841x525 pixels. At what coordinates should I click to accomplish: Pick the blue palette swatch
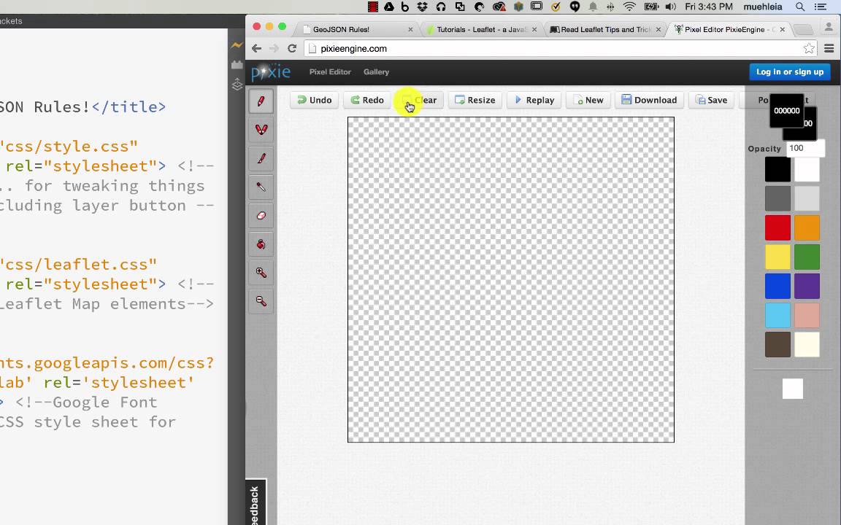(777, 286)
